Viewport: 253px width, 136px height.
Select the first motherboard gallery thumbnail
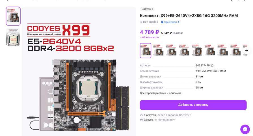pyautogui.click(x=13, y=16)
